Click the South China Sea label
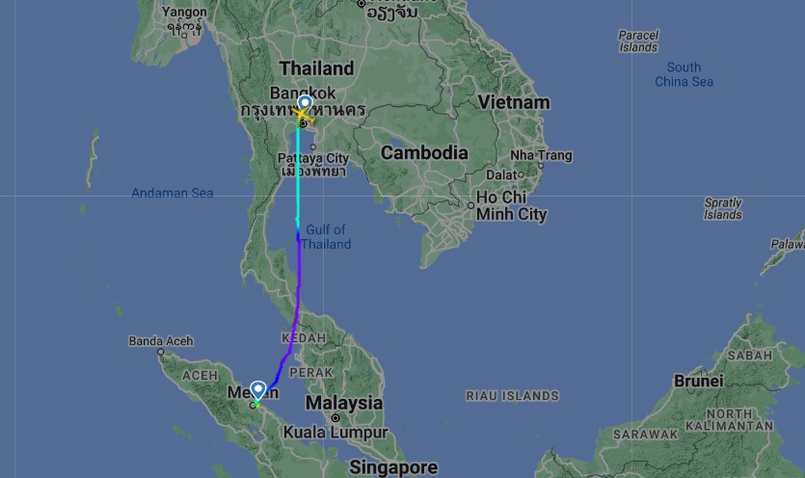The image size is (805, 478). [x=684, y=74]
